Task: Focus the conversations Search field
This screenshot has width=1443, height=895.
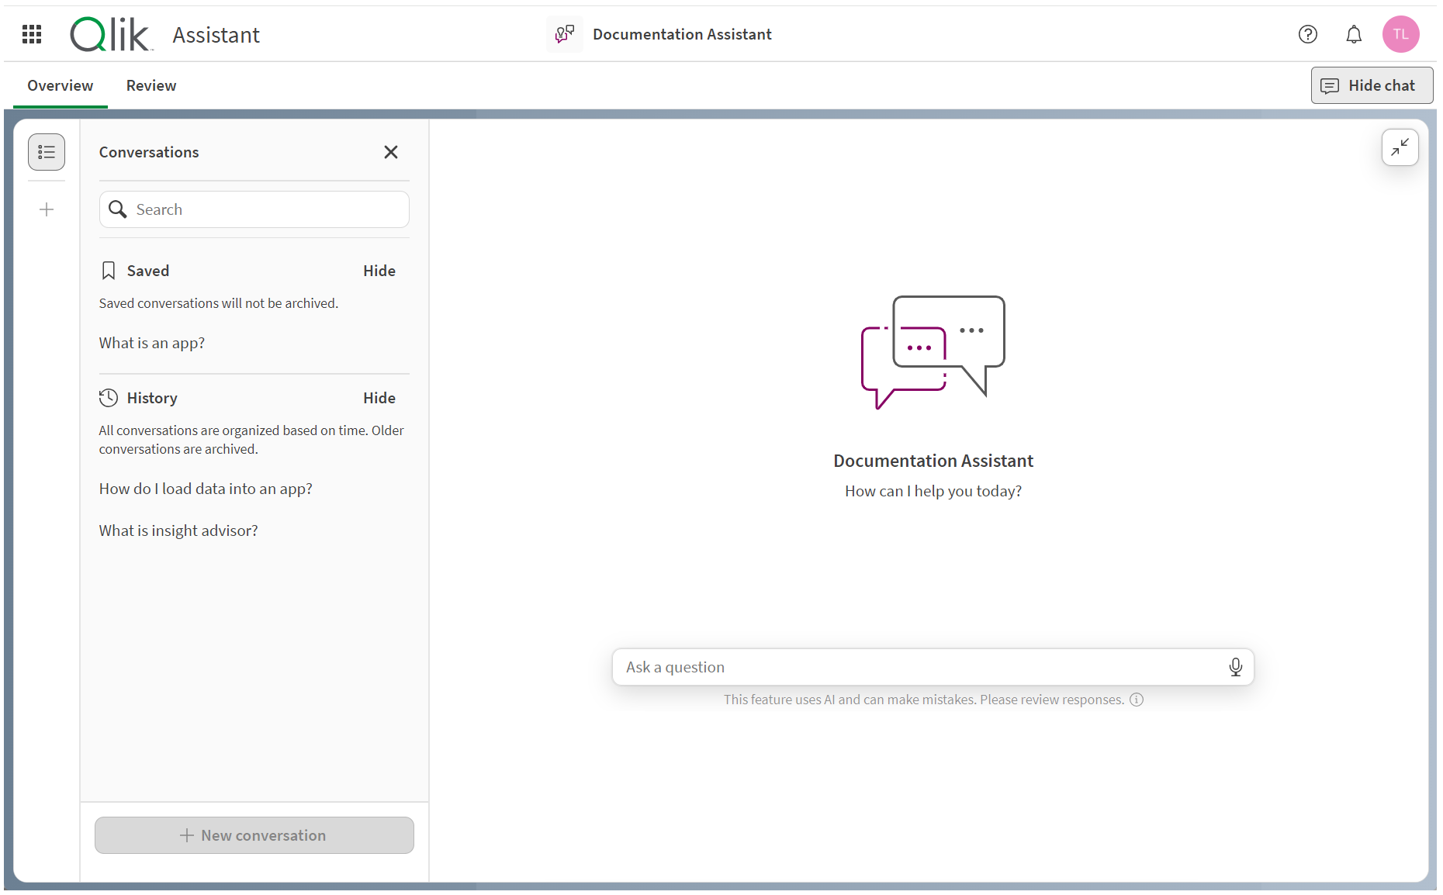Action: [254, 209]
